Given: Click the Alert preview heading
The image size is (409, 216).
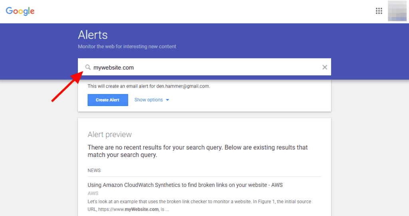Looking at the screenshot, I should 109,134.
